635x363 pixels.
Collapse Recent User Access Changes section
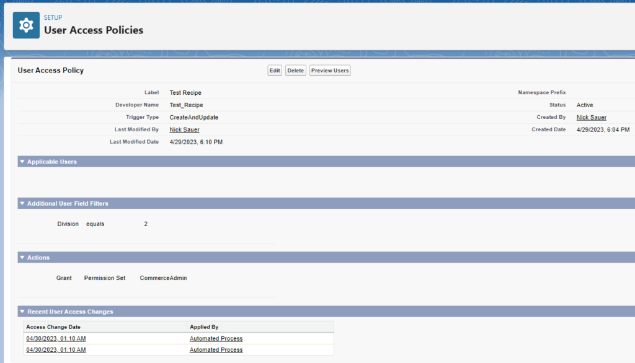[x=22, y=312]
